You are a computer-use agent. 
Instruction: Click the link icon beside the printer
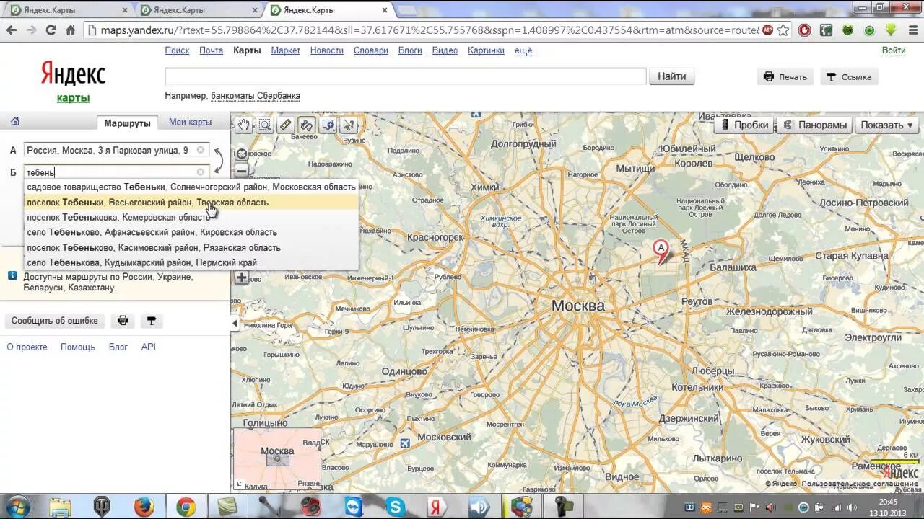pyautogui.click(x=151, y=321)
